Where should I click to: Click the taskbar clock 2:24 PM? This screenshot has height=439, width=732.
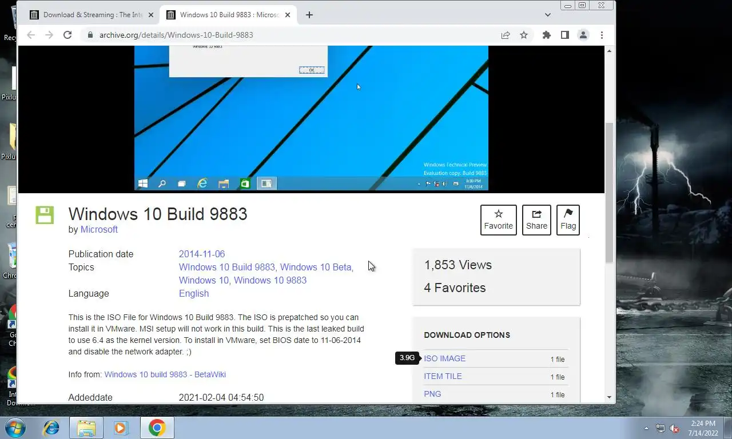click(703, 428)
